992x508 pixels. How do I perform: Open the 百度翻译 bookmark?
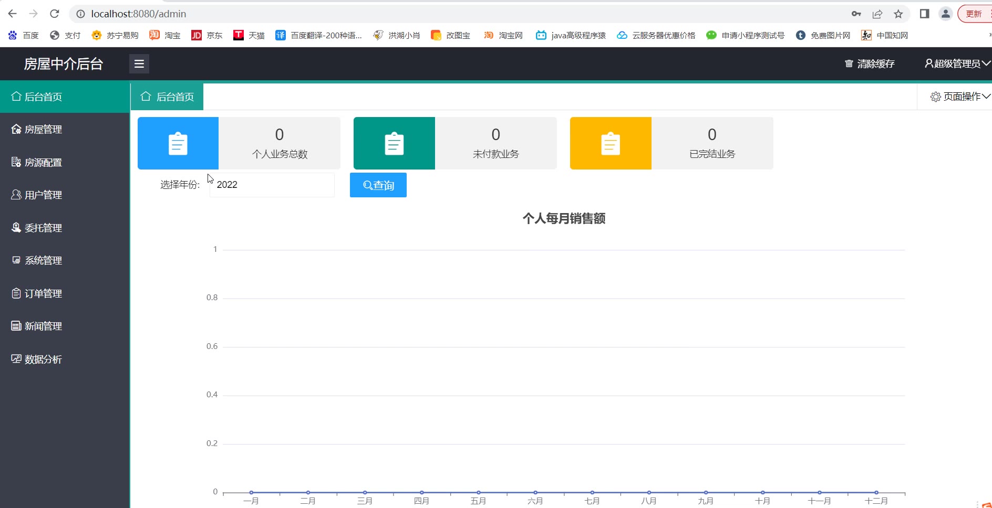[x=319, y=35]
